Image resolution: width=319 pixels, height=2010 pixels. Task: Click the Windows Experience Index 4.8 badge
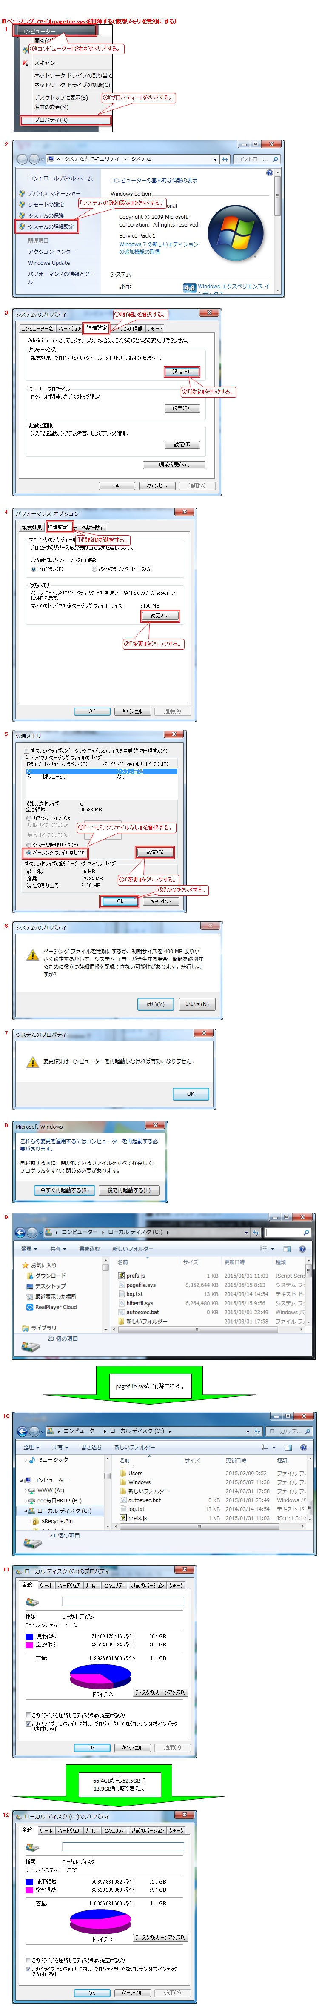point(189,287)
